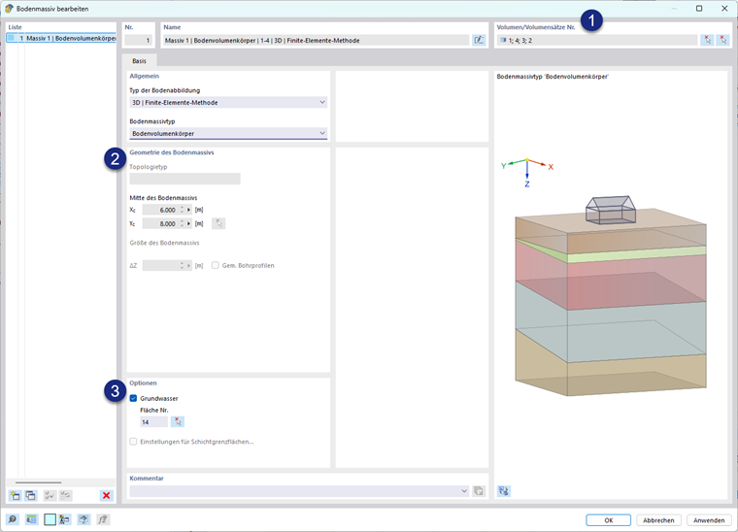Edit the massif name with pencil icon
Screen dimensions: 738x532
[479, 40]
